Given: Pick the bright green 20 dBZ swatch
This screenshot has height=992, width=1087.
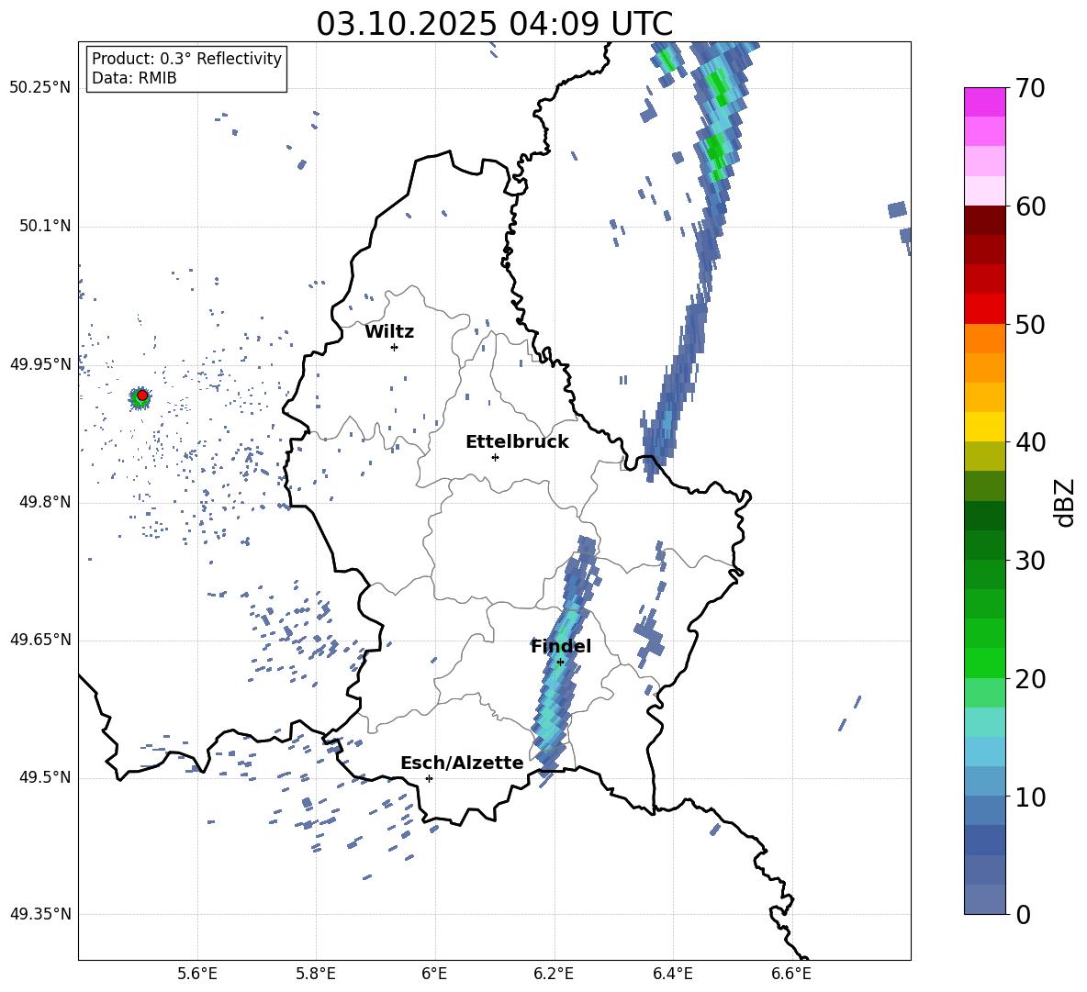Looking at the screenshot, I should pos(984,663).
